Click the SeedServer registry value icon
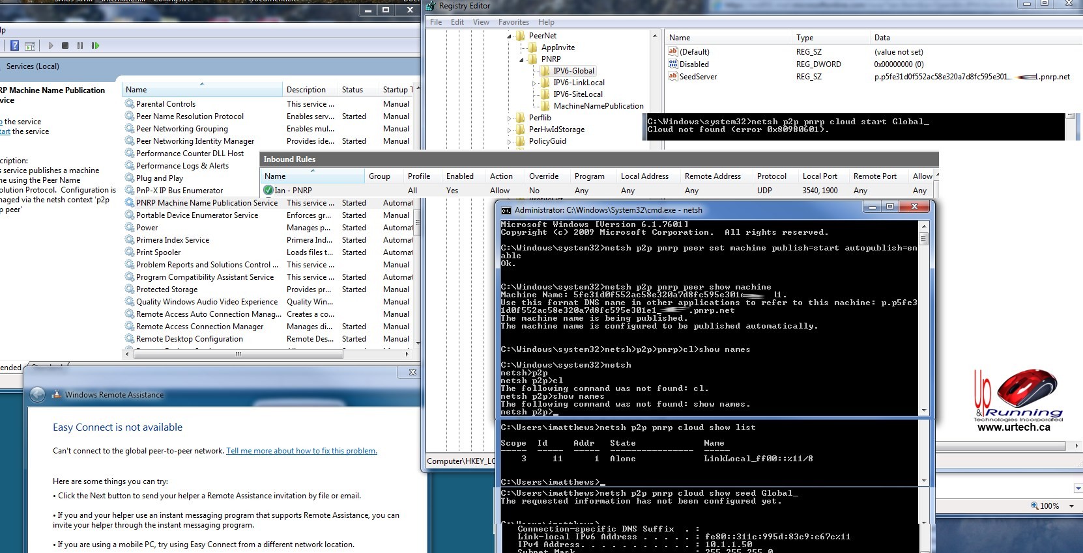Screen dimensions: 1083x553 [673, 77]
